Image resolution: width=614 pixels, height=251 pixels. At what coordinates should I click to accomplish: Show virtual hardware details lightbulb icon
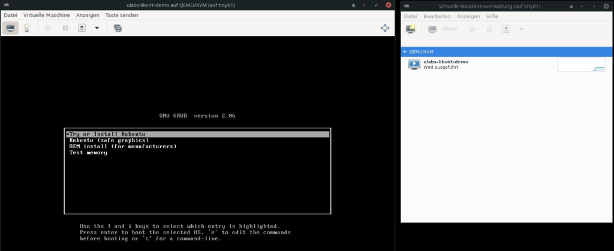26,28
